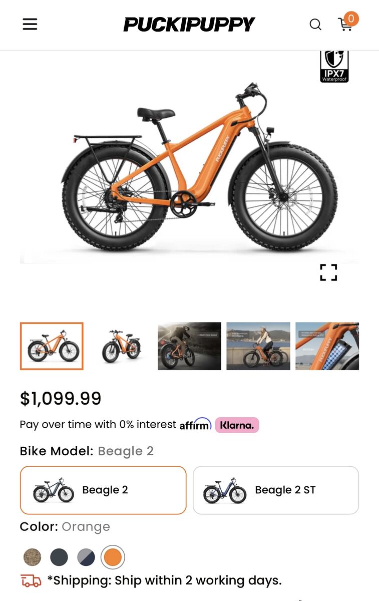Click the IPX7 Waterproof badge
This screenshot has width=379, height=601.
click(334, 66)
